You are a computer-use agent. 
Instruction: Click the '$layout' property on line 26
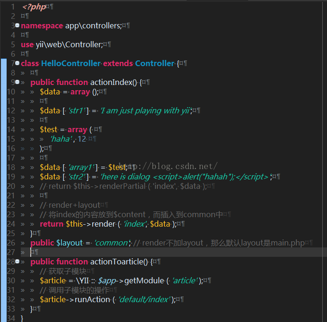pyautogui.click(x=69, y=243)
